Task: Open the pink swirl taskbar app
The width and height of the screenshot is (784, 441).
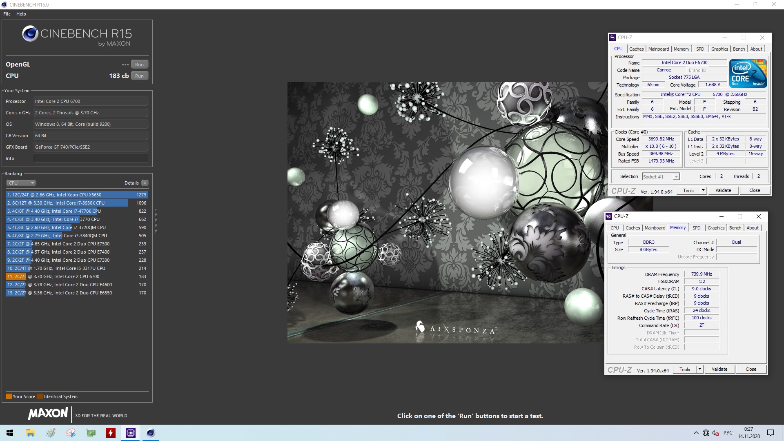Action: coord(71,433)
